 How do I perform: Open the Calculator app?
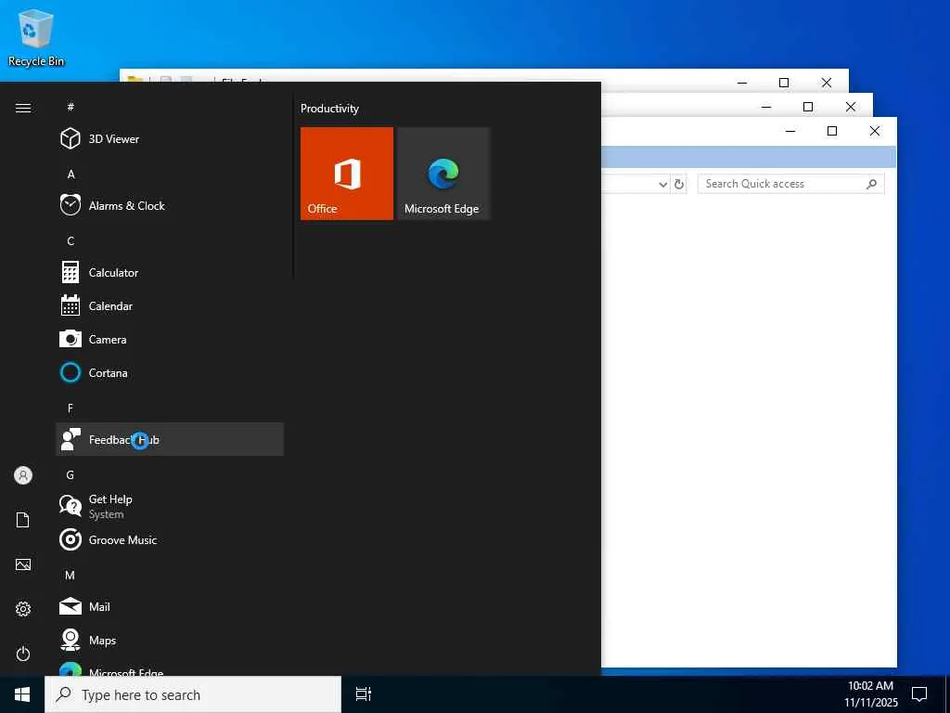pyautogui.click(x=170, y=273)
